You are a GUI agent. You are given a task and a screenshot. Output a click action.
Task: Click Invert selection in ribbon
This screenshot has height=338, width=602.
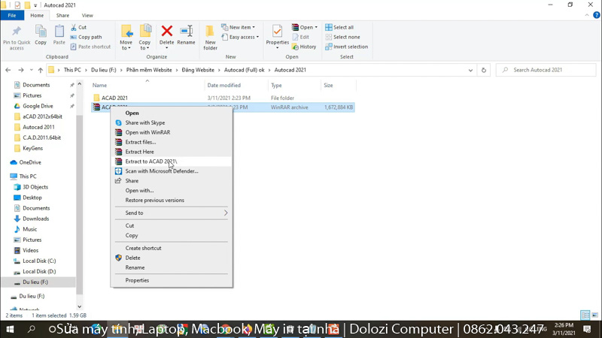347,47
